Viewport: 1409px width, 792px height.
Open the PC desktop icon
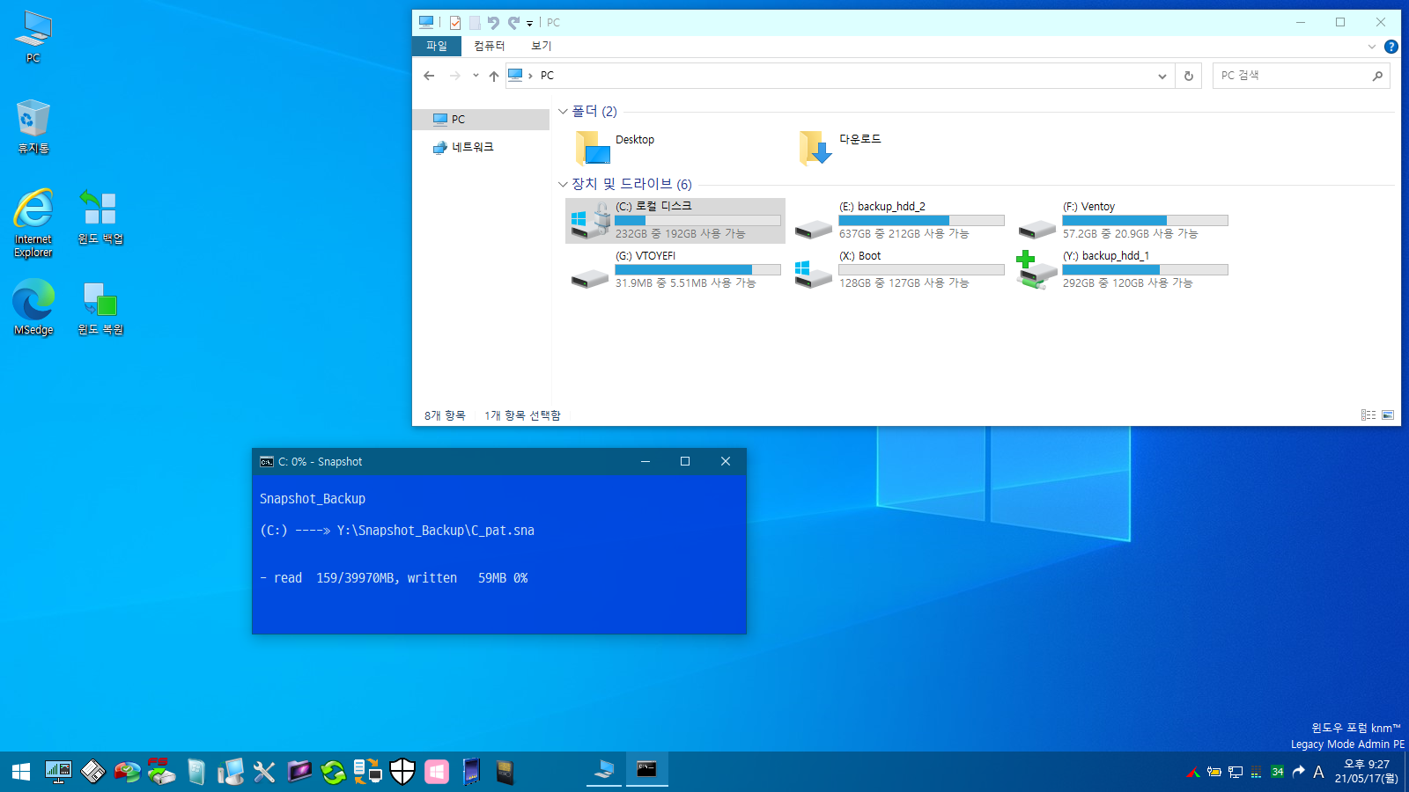pos(33,37)
